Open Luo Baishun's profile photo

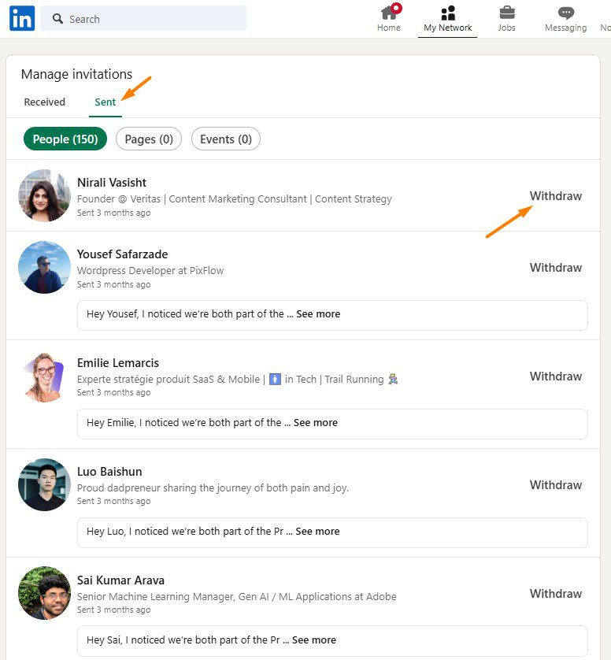[x=44, y=484]
